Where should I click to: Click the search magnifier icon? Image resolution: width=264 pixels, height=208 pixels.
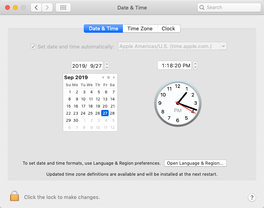pyautogui.click(x=202, y=7)
